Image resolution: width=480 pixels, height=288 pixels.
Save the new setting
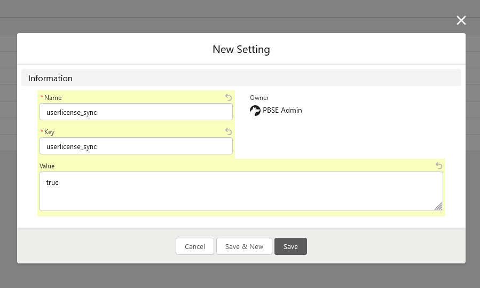click(x=290, y=246)
